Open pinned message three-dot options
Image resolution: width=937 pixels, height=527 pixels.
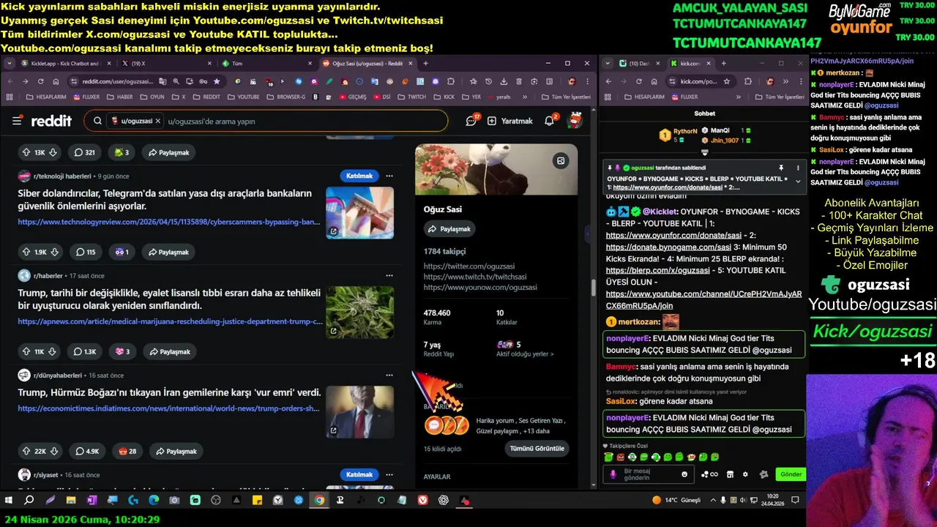798,168
